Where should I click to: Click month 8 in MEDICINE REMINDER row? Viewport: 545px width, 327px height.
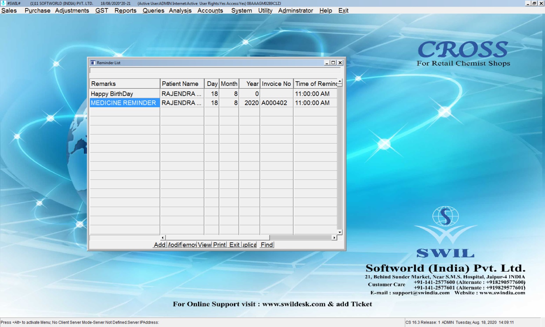click(229, 103)
